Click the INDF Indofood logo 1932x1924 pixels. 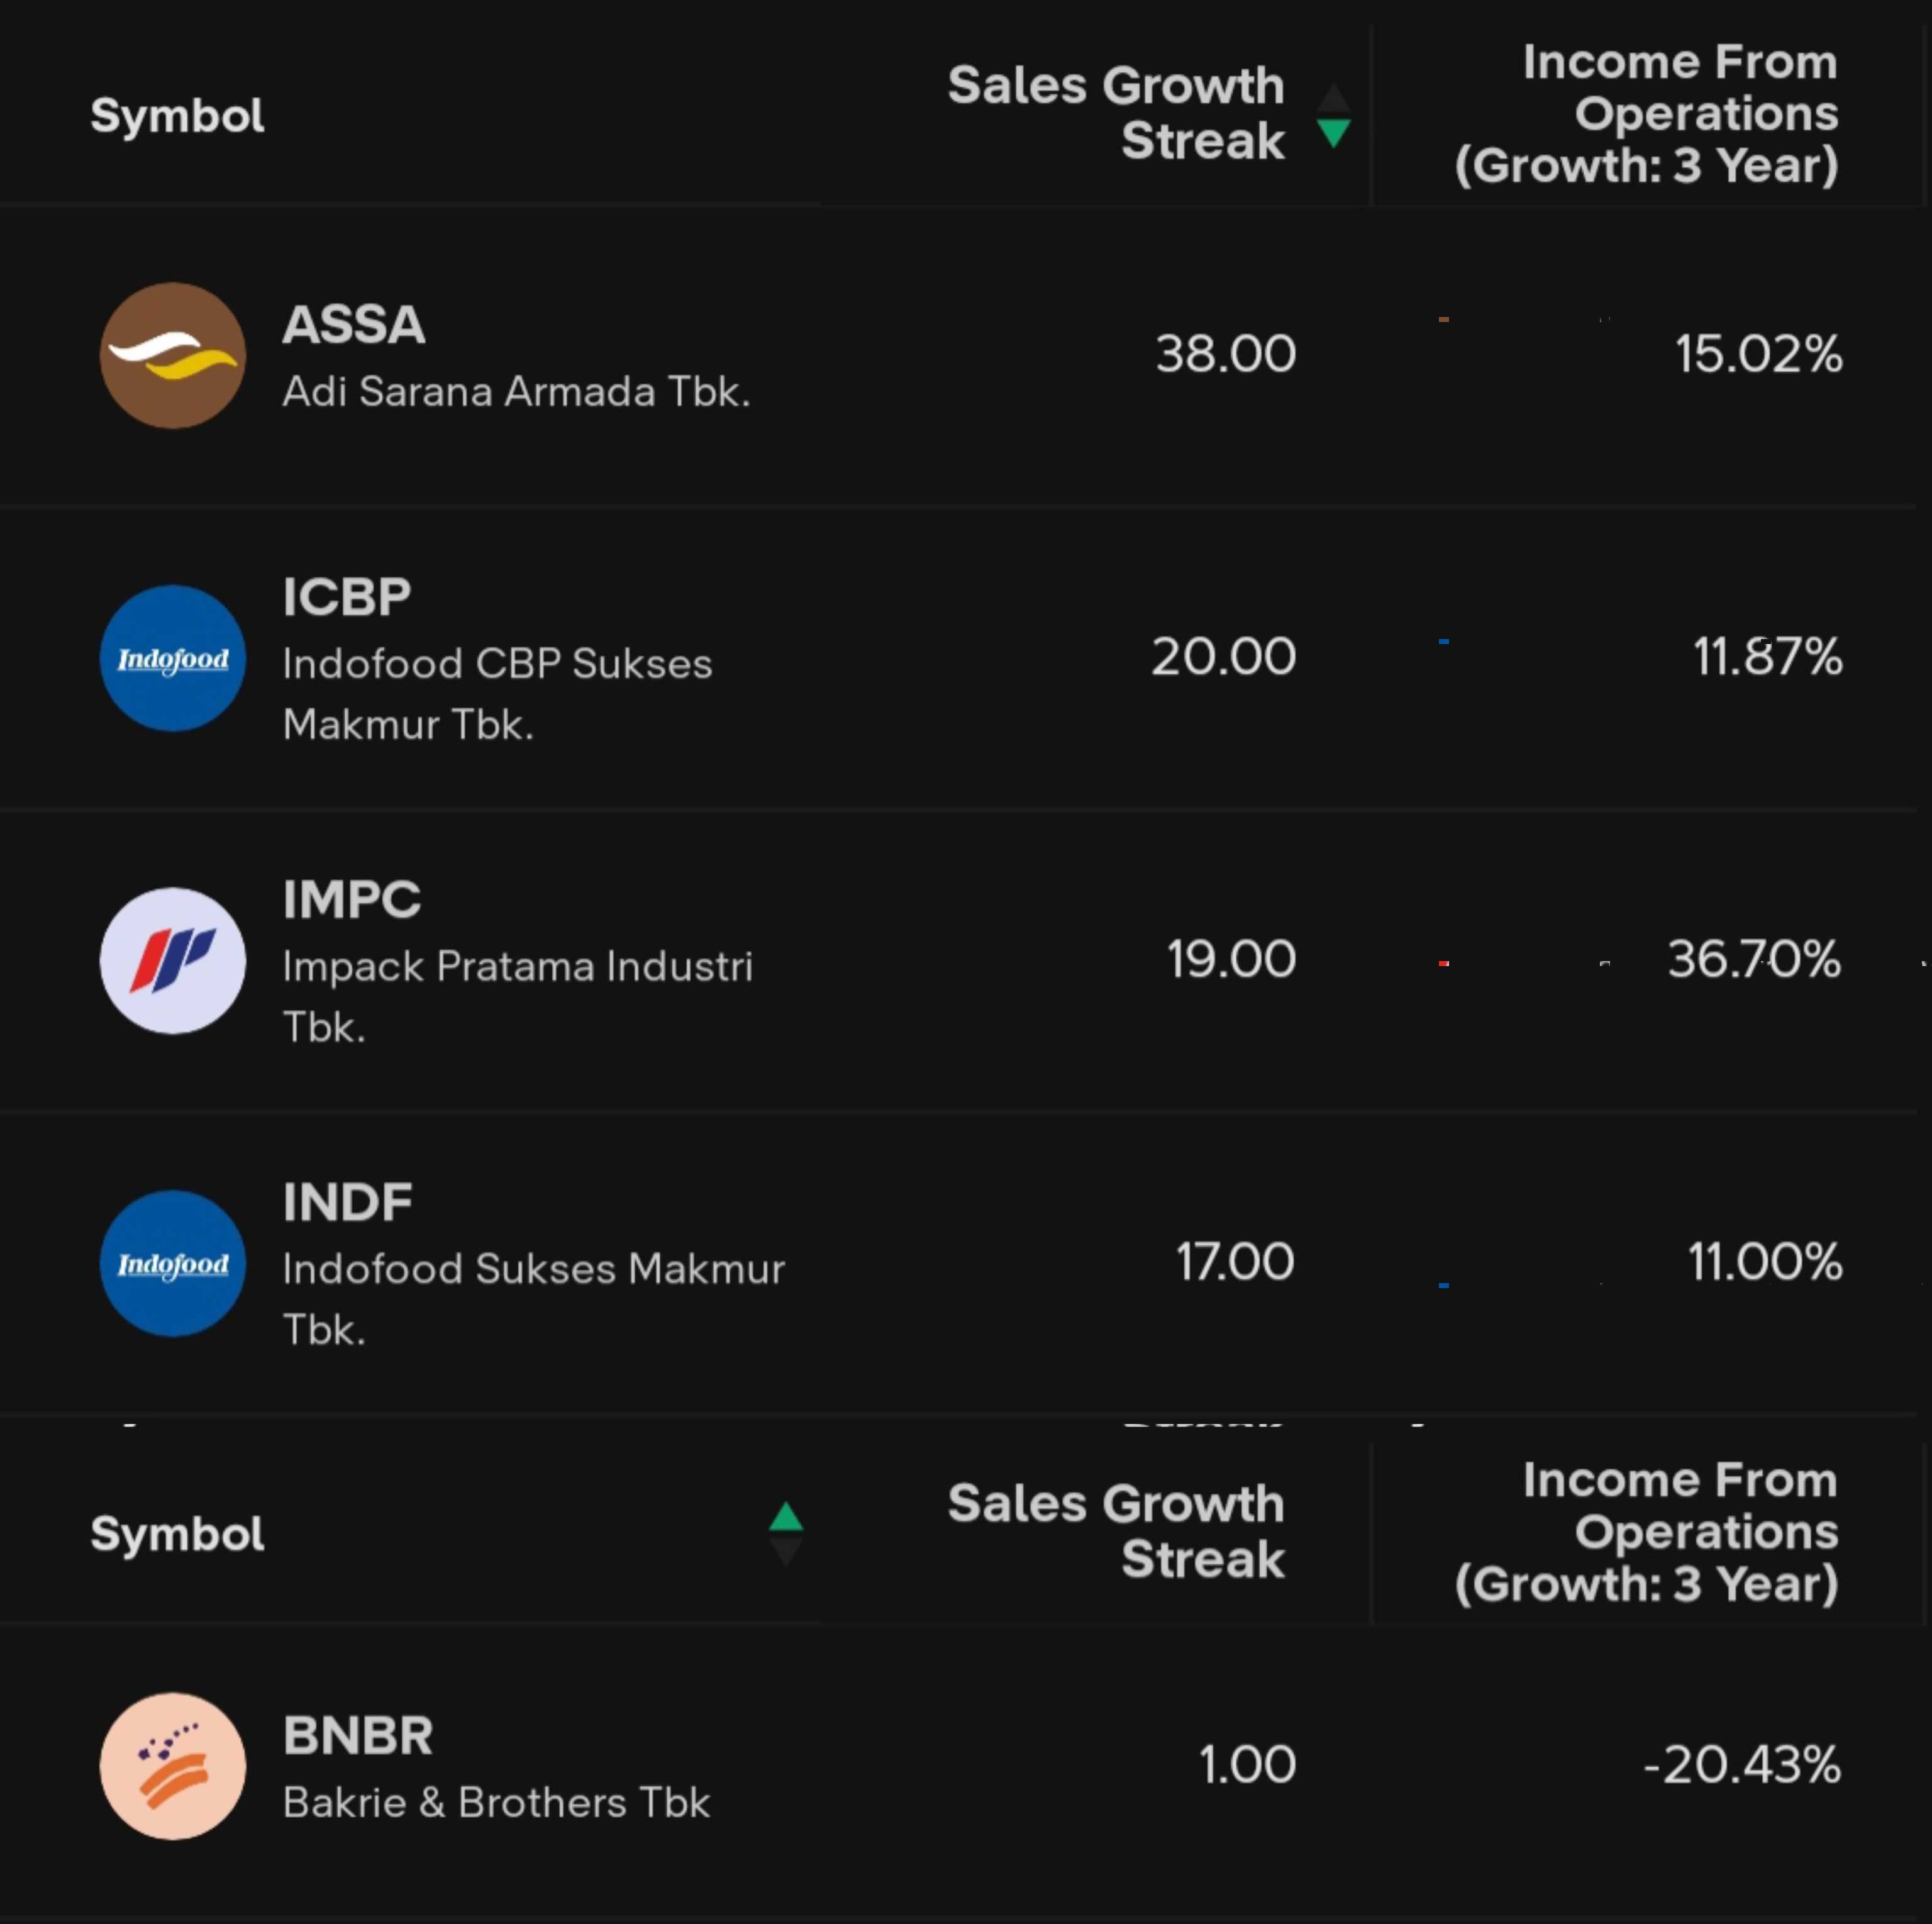click(173, 1263)
